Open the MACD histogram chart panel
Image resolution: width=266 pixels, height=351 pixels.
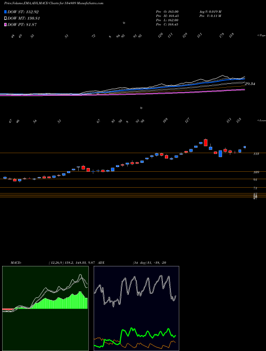click(x=45, y=308)
